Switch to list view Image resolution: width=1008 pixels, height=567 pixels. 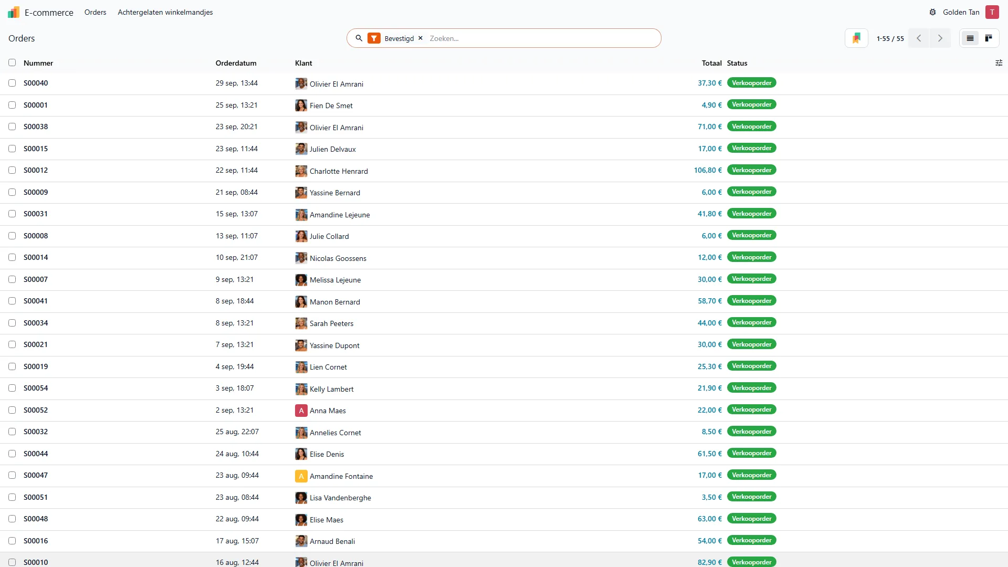[x=970, y=38]
